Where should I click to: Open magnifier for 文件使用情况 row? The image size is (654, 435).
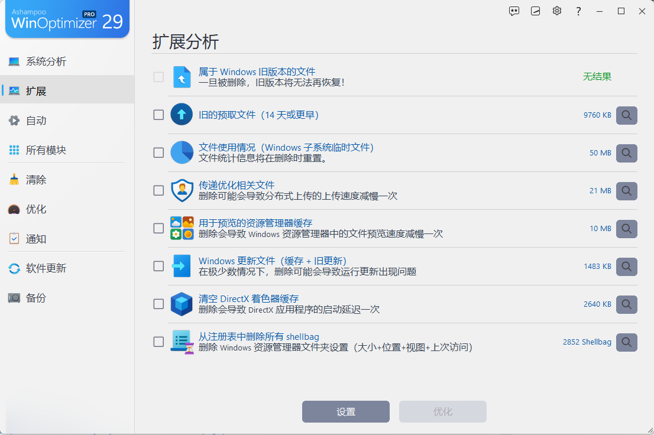[626, 153]
